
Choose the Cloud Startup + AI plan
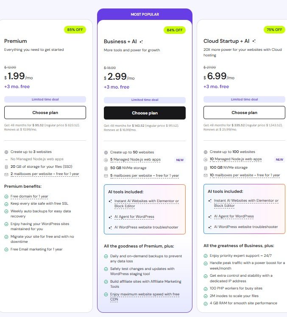click(x=244, y=113)
